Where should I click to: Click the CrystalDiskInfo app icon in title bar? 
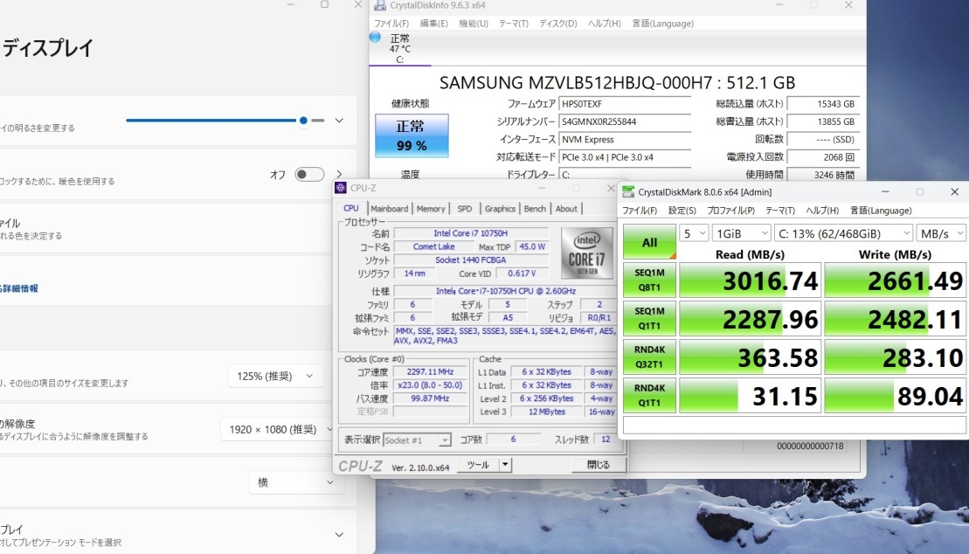pyautogui.click(x=381, y=5)
